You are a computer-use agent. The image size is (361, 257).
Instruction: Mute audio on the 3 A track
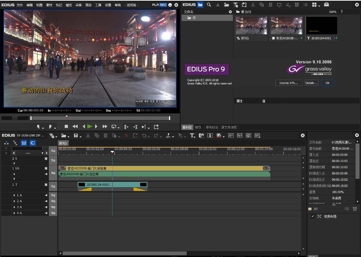(46, 207)
